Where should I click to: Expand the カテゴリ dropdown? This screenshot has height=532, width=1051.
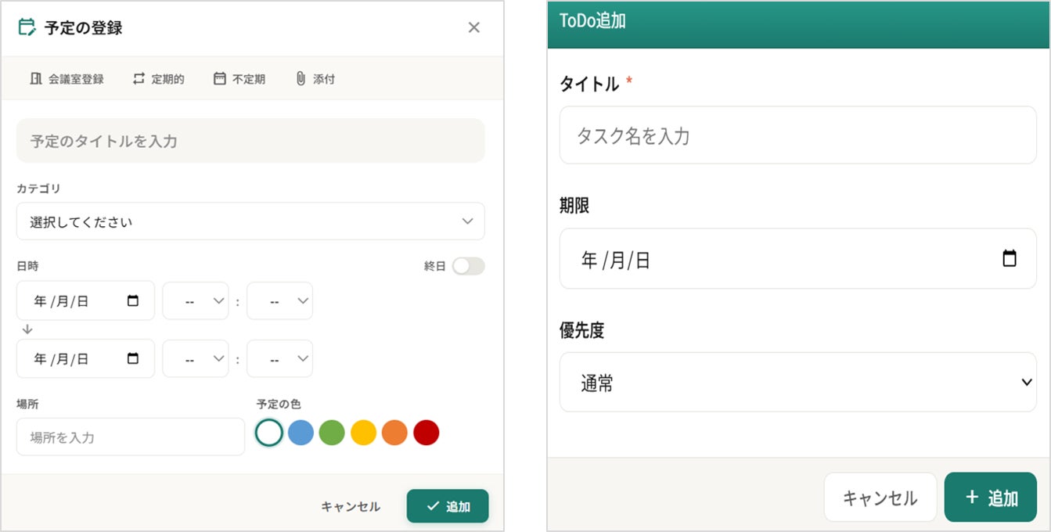coord(250,221)
